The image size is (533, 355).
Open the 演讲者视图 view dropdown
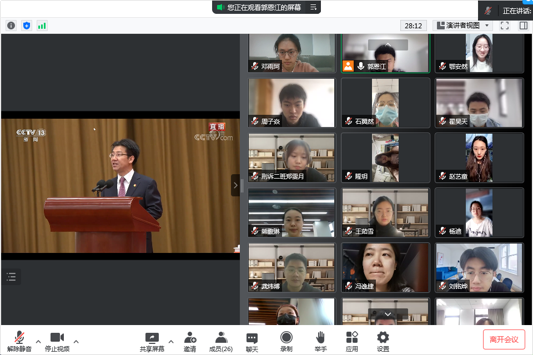463,26
